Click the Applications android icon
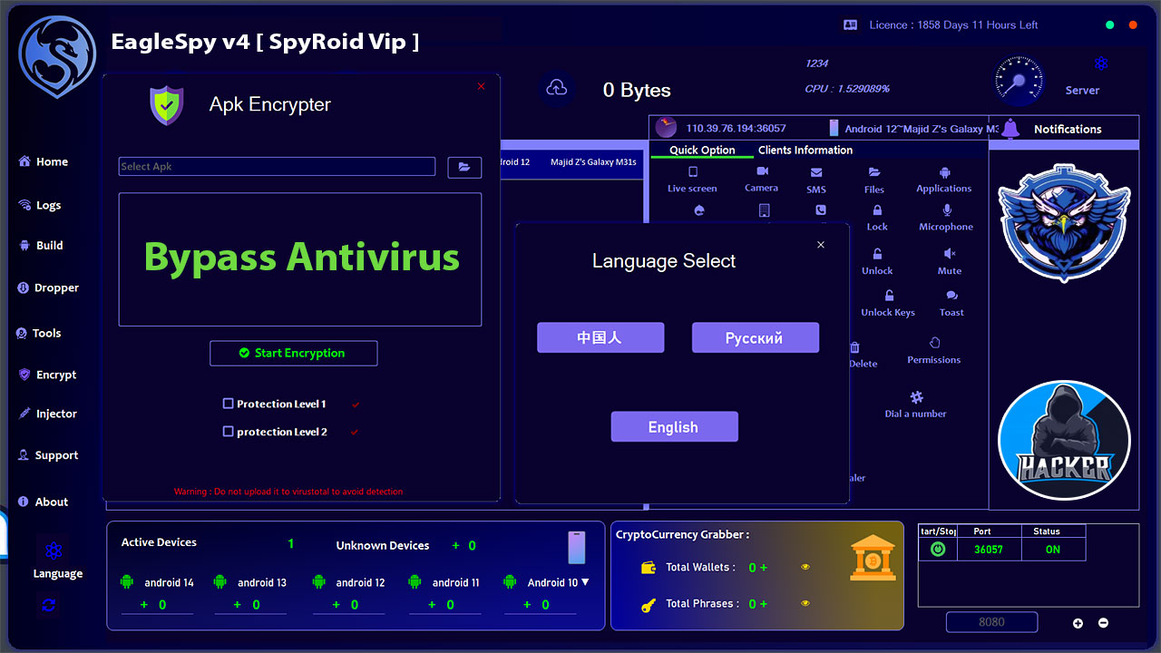Image resolution: width=1161 pixels, height=653 pixels. click(x=944, y=172)
